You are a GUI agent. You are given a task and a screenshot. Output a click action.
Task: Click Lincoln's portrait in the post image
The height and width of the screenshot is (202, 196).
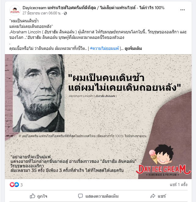click(38, 93)
